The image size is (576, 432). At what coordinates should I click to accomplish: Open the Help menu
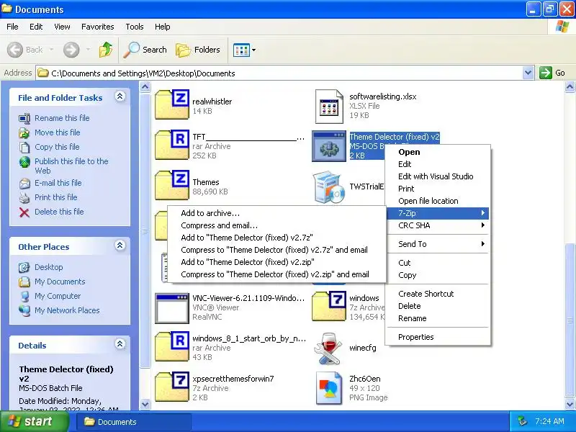click(163, 27)
